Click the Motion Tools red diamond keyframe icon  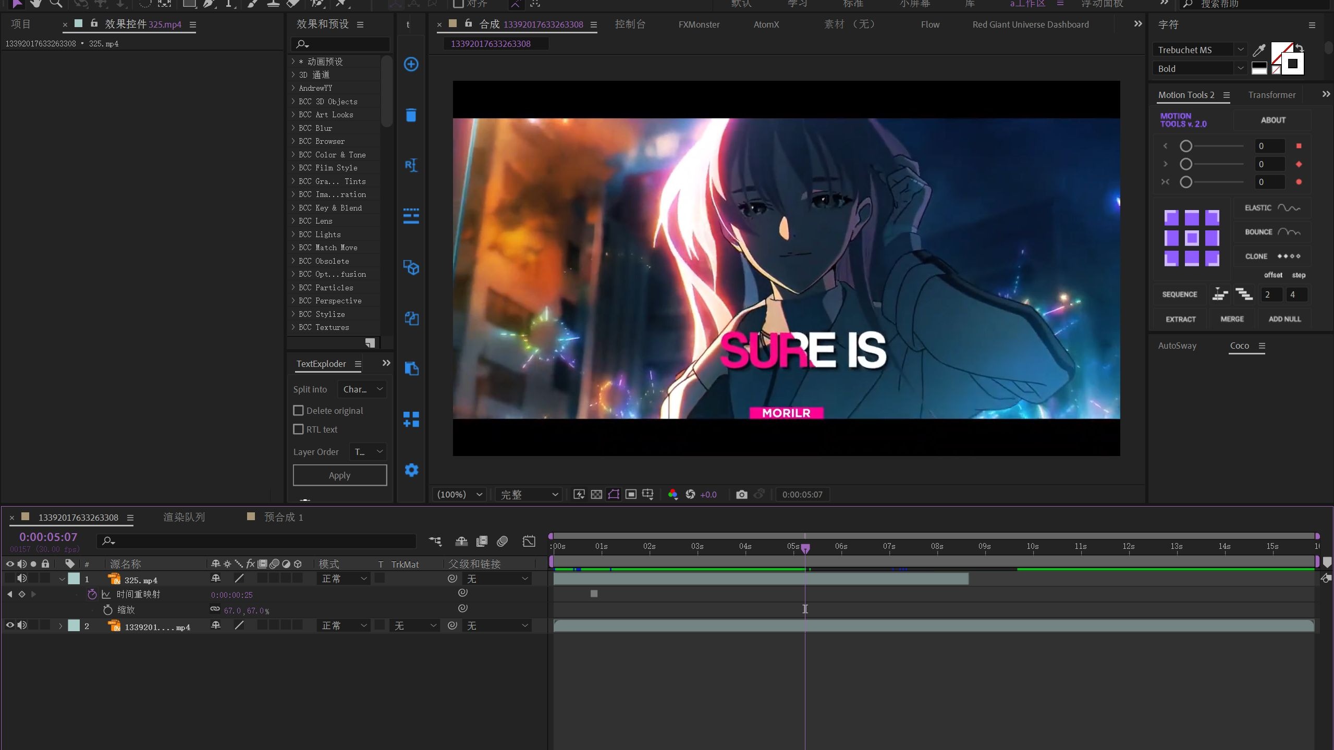1299,164
